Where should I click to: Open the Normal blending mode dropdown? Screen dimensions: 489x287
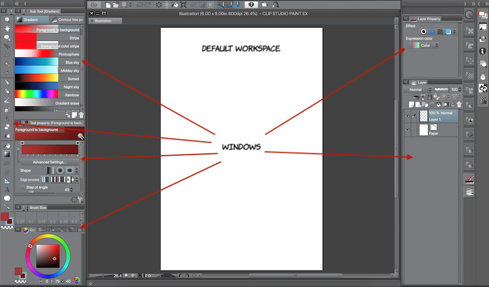click(418, 89)
